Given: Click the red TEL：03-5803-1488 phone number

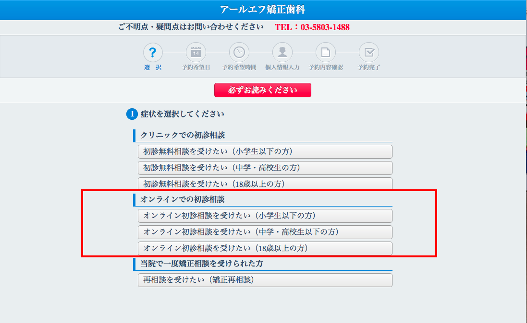Looking at the screenshot, I should point(312,27).
